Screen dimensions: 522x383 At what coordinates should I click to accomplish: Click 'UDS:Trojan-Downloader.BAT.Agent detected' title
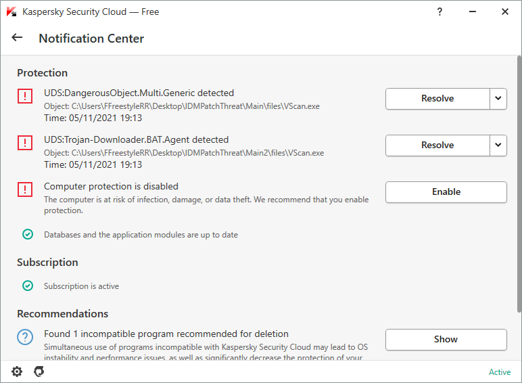136,140
